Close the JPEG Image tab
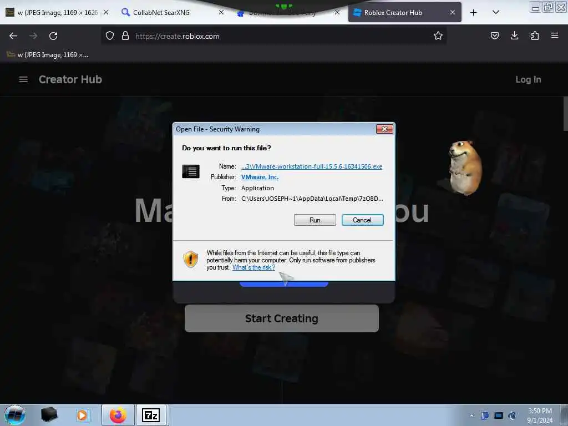The image size is (568, 426). coord(106,12)
